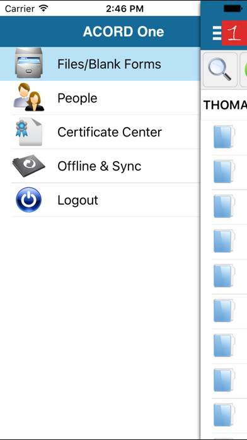Click the file cabinet icon
The image size is (247, 440).
pos(28,63)
